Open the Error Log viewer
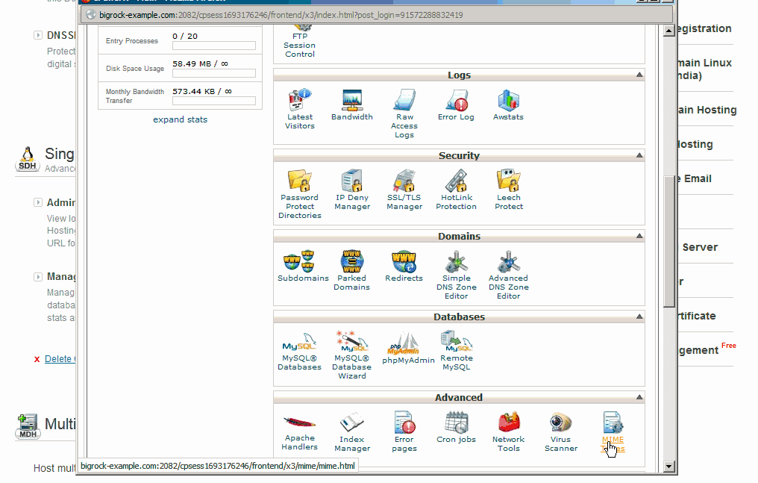758x483 pixels. click(x=456, y=105)
